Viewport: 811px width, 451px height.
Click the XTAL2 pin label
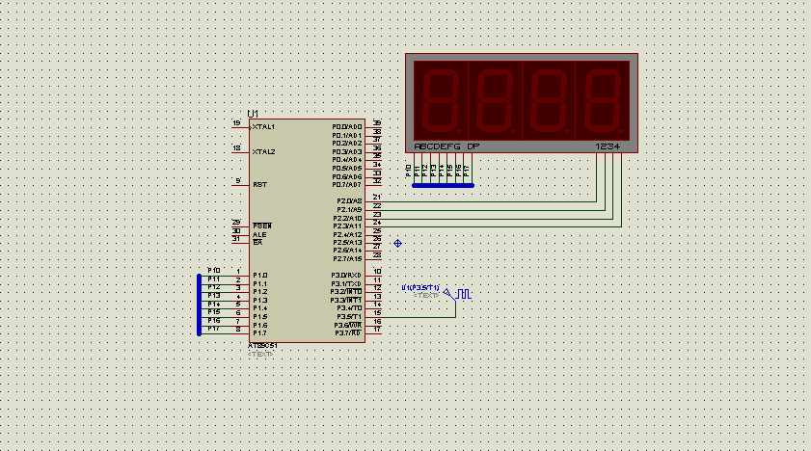click(x=264, y=152)
